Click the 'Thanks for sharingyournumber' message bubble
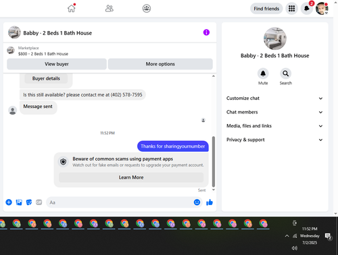 pos(173,146)
